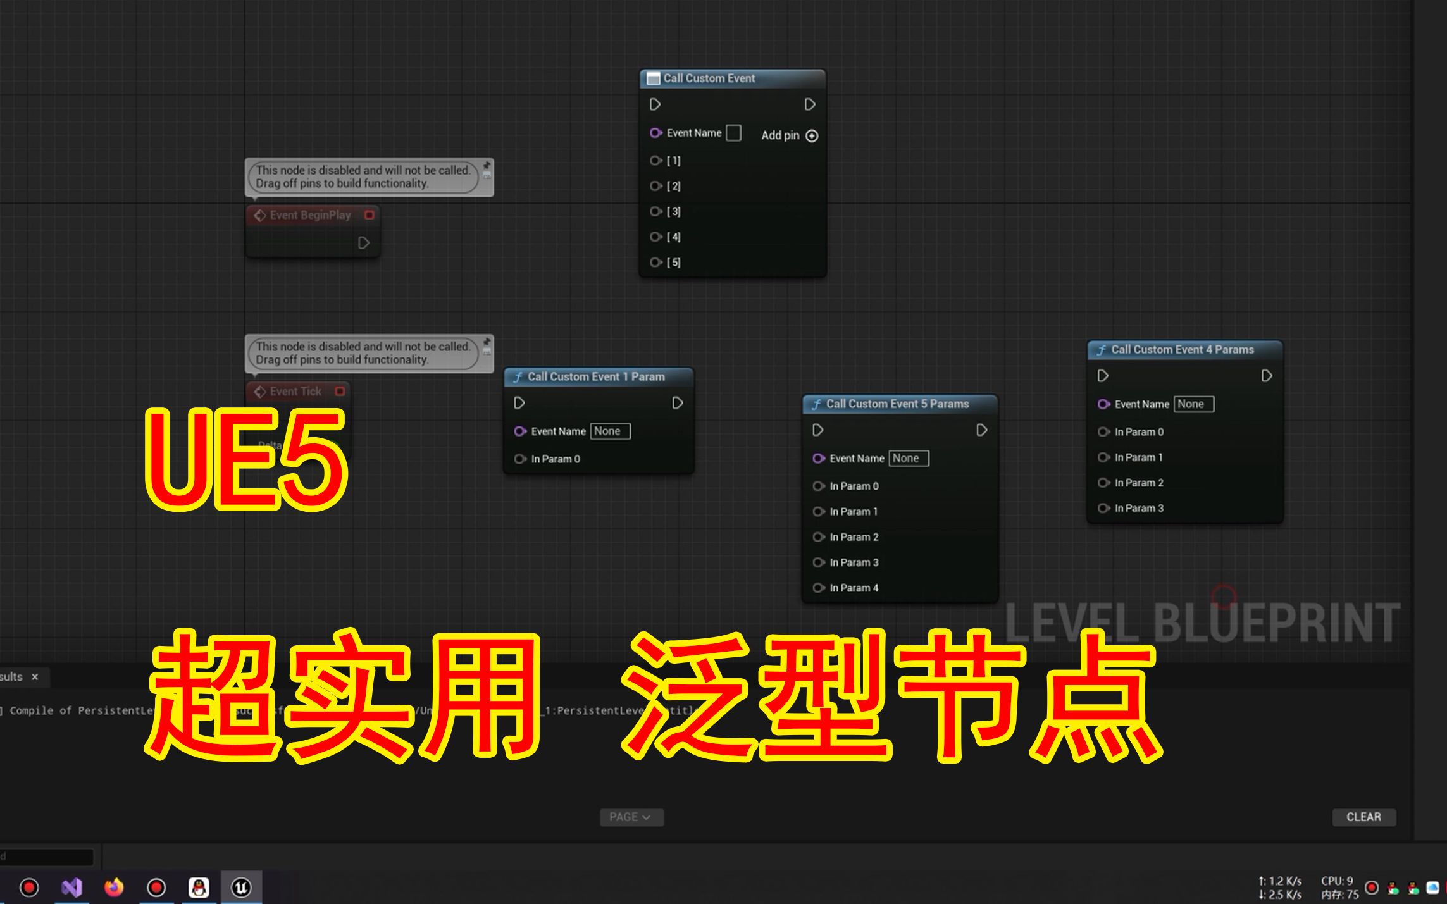Click the console command input box
The height and width of the screenshot is (904, 1447).
pos(47,857)
